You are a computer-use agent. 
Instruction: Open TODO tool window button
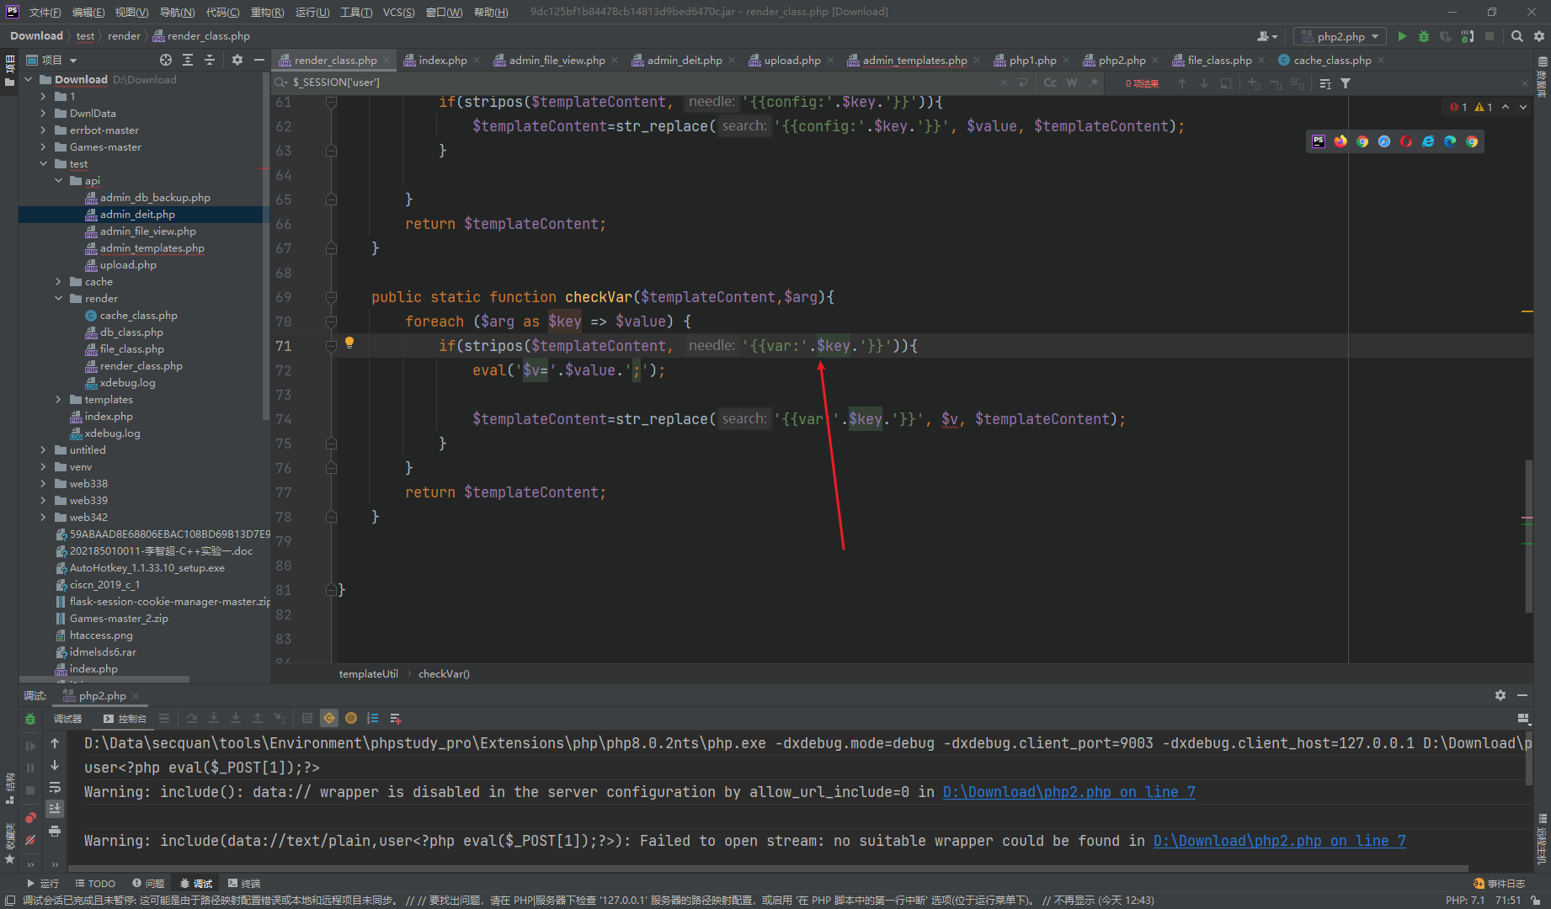tap(95, 883)
